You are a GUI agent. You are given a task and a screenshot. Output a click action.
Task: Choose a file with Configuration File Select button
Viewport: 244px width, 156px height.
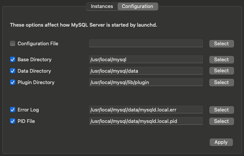tap(221, 44)
